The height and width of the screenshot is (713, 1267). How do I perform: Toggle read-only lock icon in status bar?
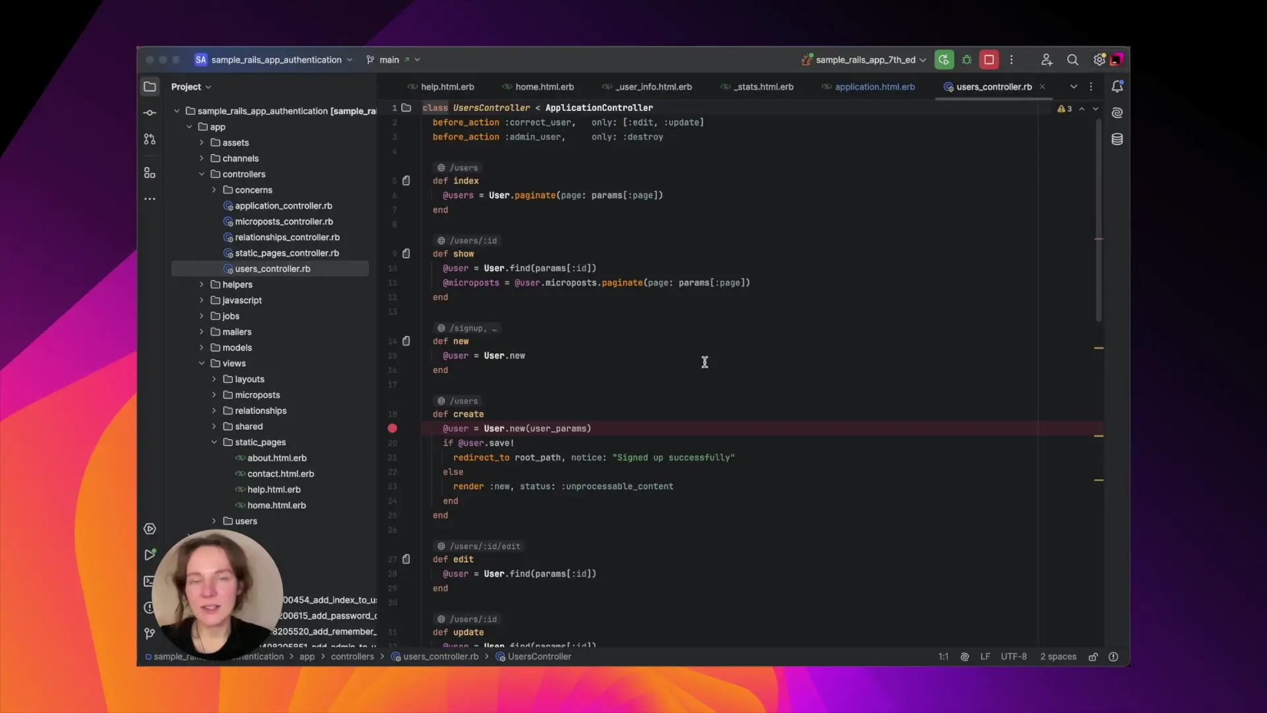click(1093, 657)
